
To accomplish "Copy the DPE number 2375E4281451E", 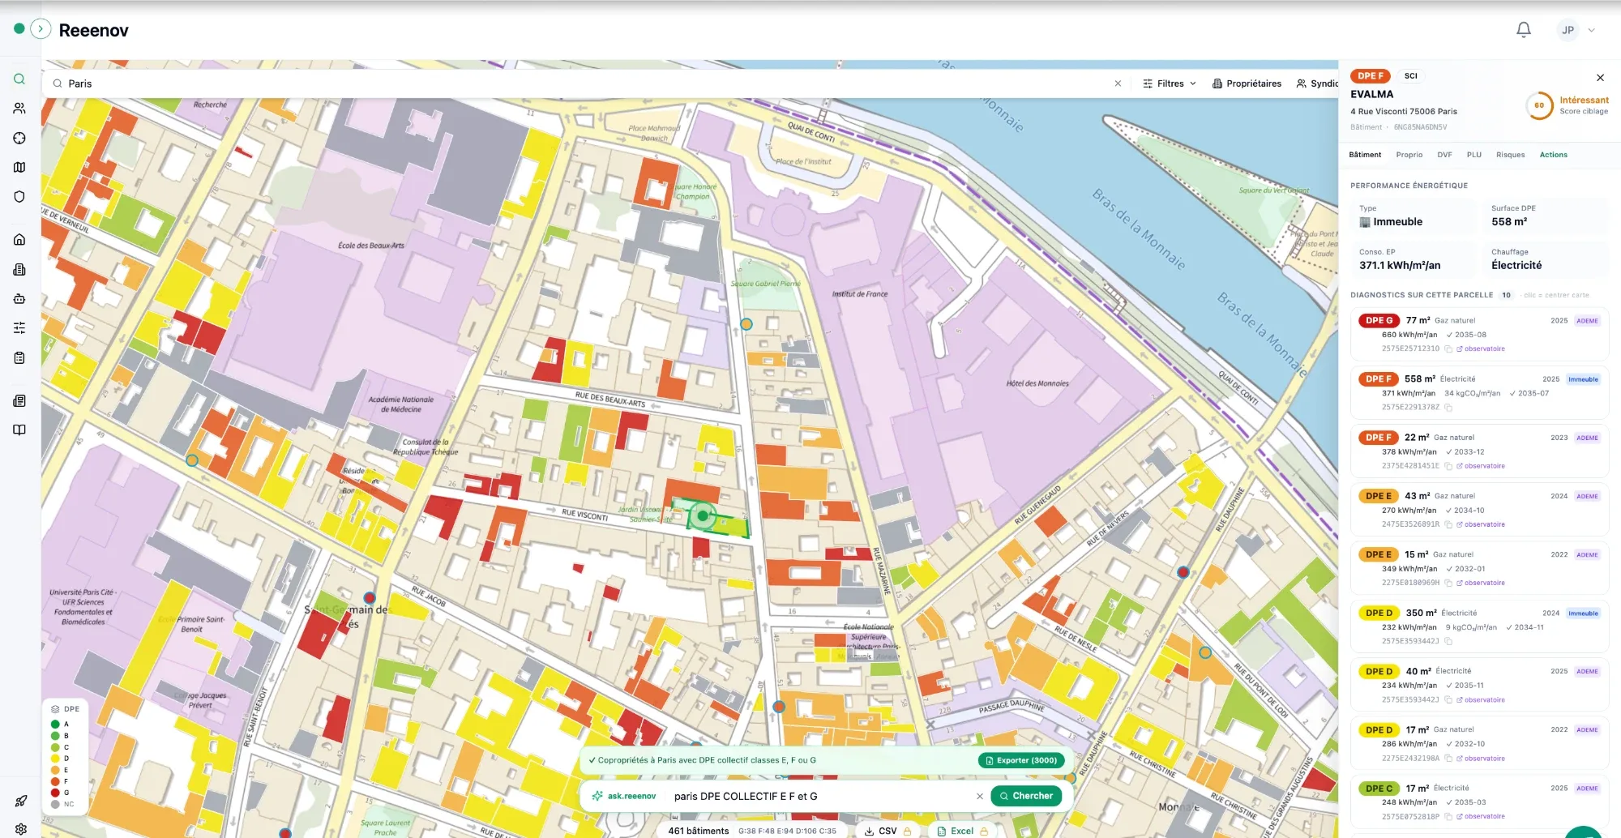I will 1448,466.
